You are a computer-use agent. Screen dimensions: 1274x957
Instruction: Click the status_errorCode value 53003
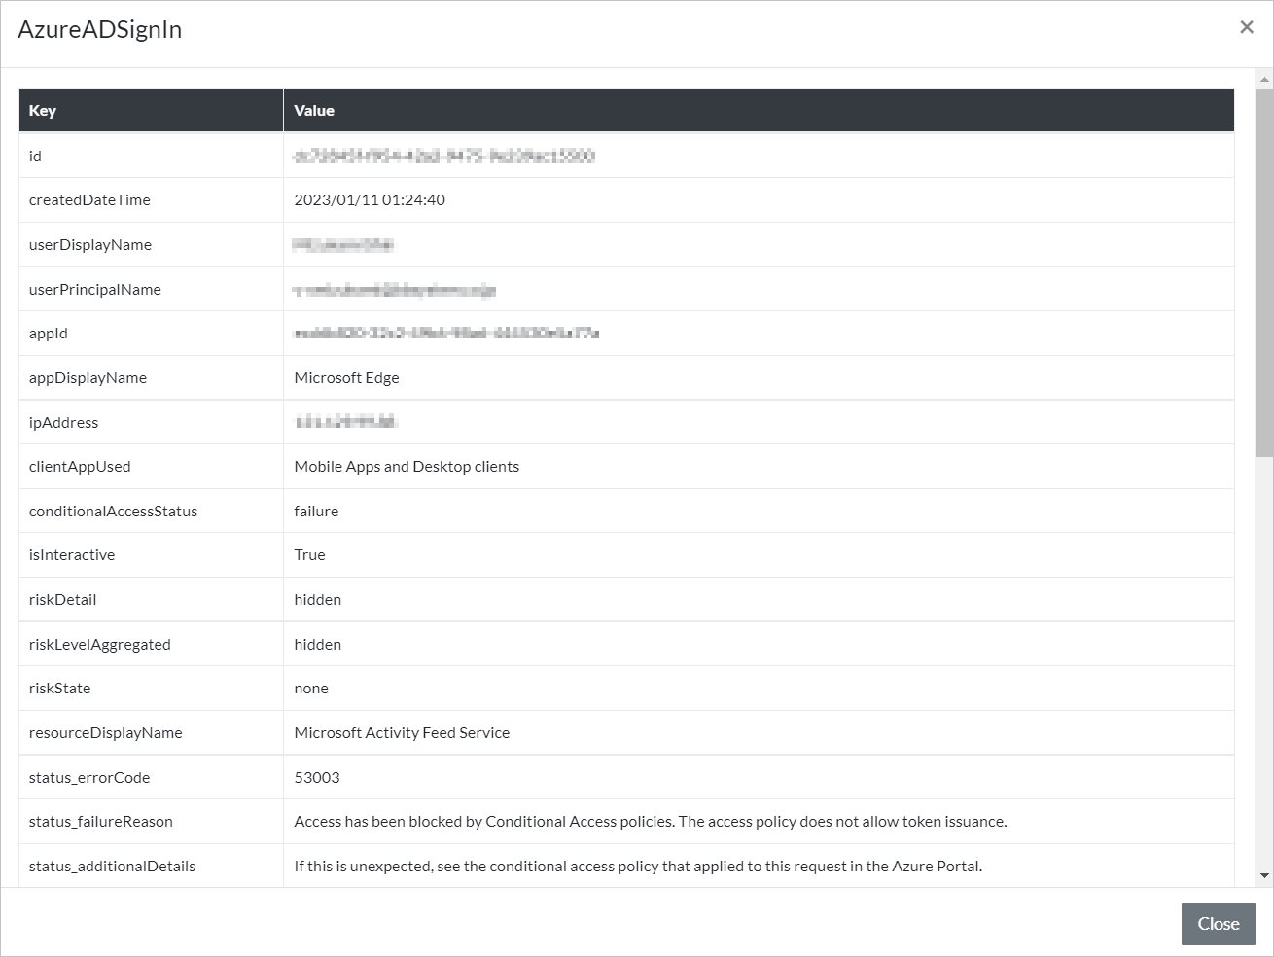[317, 778]
